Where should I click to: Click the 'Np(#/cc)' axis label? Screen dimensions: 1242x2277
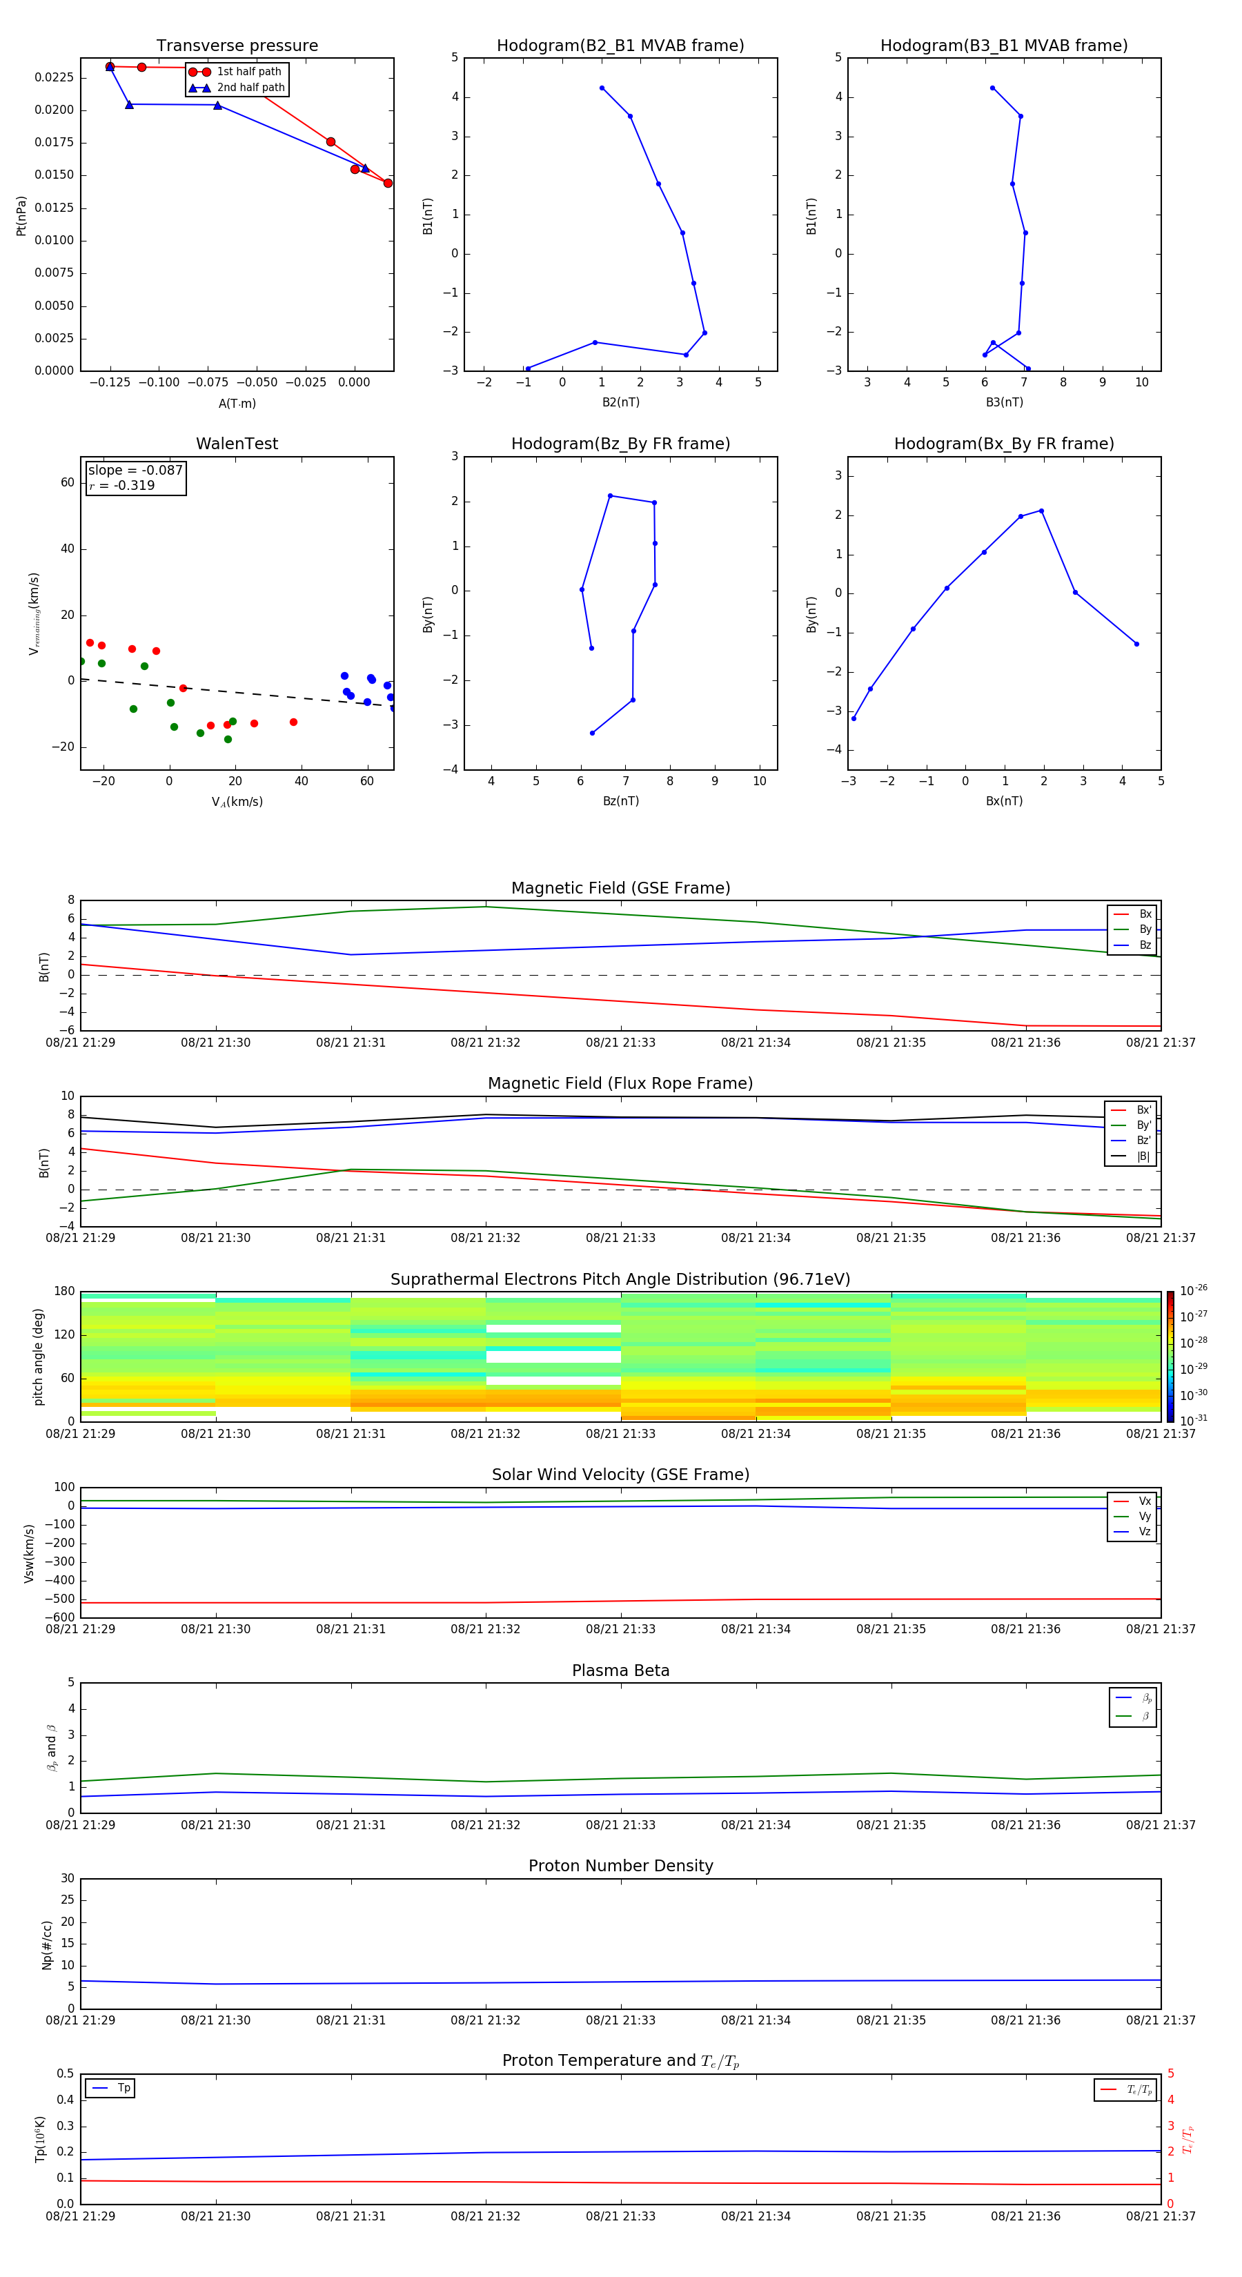47,1944
